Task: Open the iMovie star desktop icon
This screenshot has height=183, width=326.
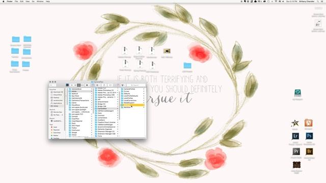Action: coord(295,123)
